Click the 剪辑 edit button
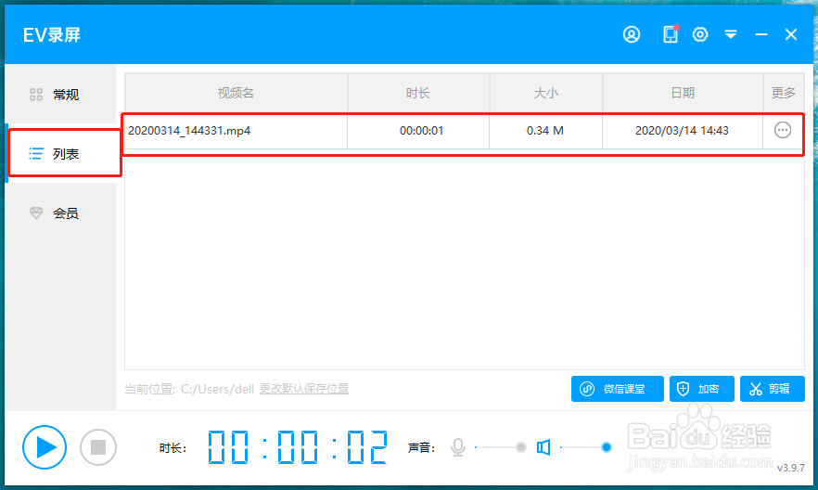 (772, 389)
